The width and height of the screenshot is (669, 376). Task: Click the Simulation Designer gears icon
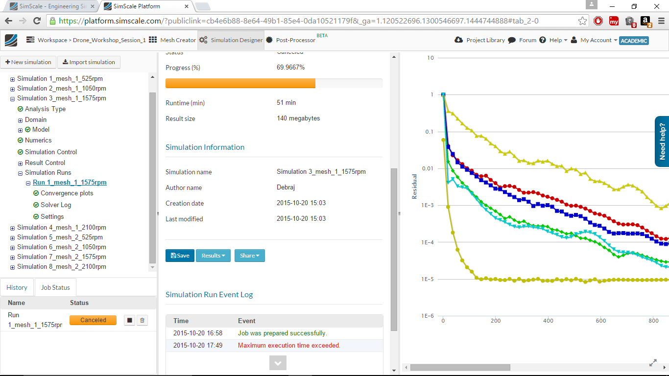203,40
